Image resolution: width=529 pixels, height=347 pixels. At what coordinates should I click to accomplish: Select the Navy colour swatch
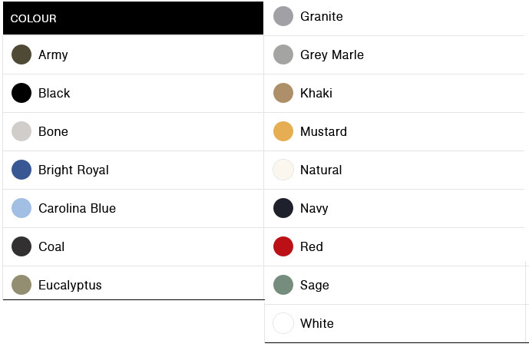coord(283,208)
